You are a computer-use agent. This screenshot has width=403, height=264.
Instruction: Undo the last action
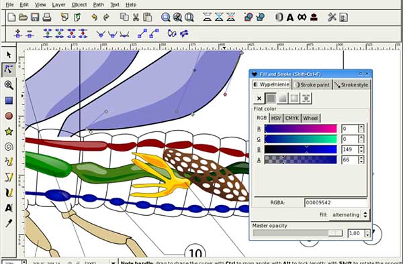(94, 17)
